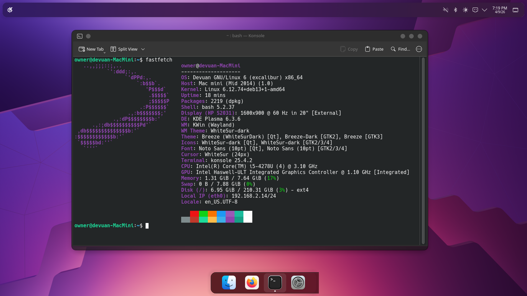Open Find... in the Konsole toolbar
The width and height of the screenshot is (527, 296).
tap(400, 49)
